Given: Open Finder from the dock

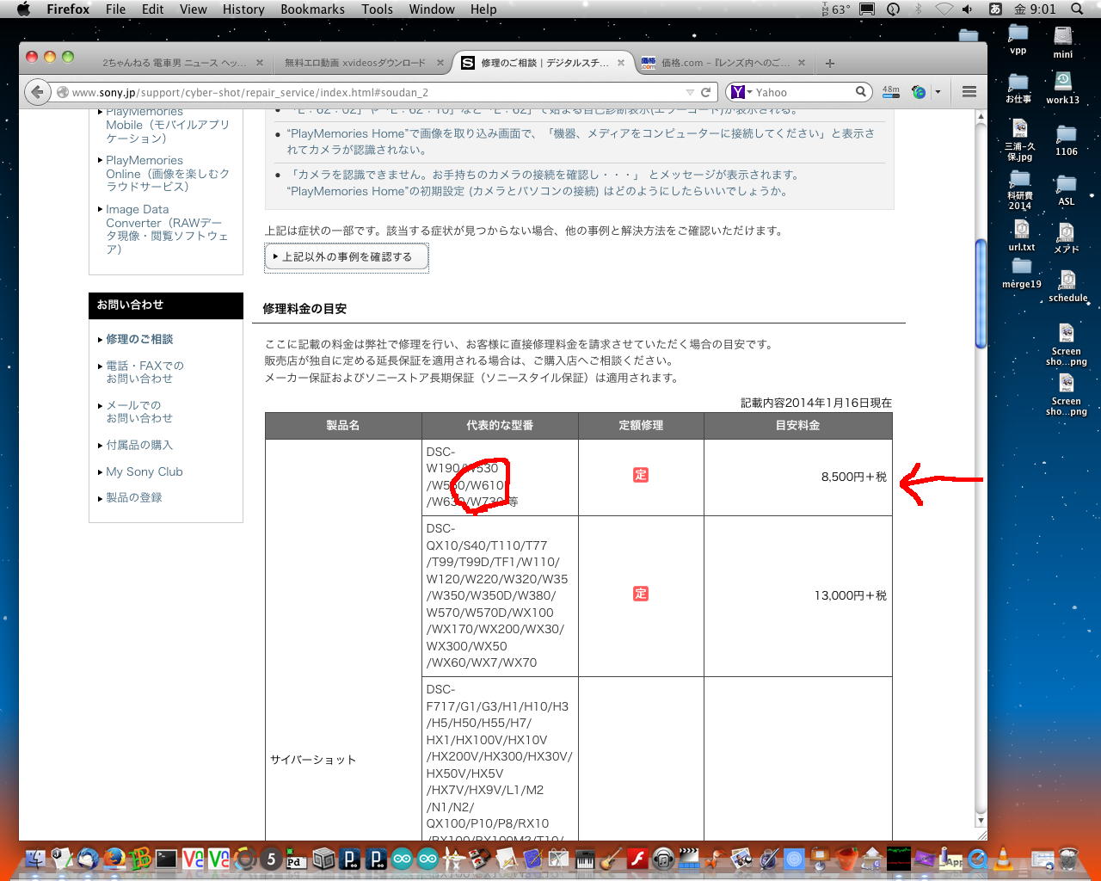Looking at the screenshot, I should 35,858.
